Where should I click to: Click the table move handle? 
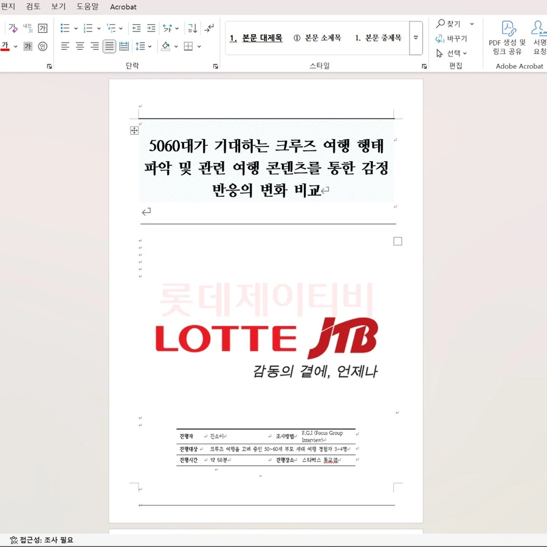tap(134, 131)
